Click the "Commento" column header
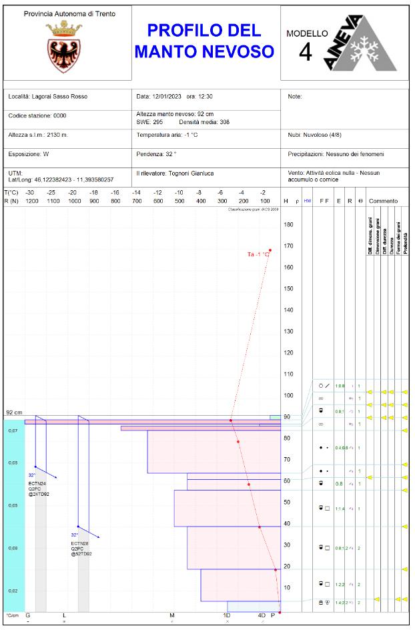 pos(383,201)
